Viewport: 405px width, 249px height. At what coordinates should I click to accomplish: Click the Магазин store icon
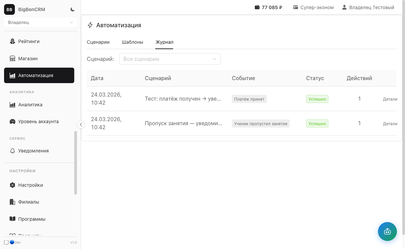12,59
